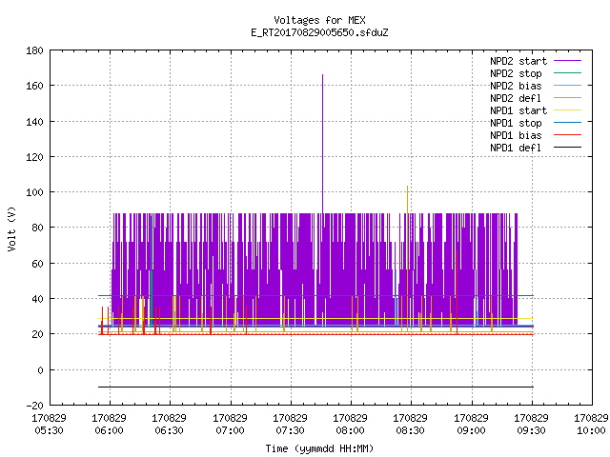Click the dark blue NPD1 stop legend line
610x457 pixels.
point(567,123)
